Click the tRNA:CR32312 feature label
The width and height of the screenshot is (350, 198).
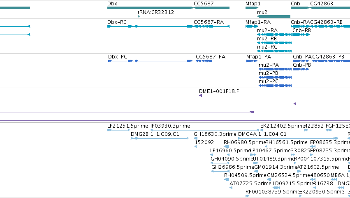pos(156,12)
